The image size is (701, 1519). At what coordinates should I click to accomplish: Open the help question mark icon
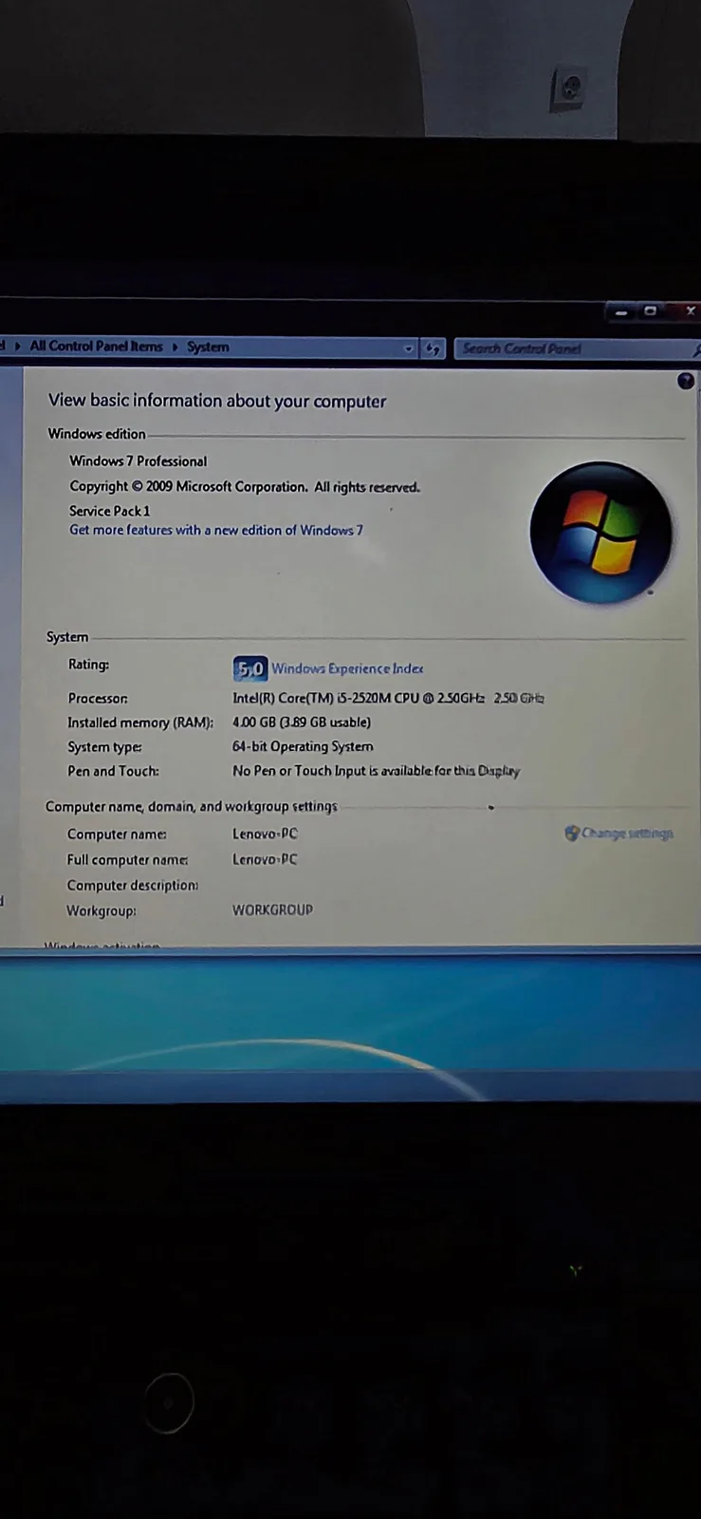click(x=686, y=381)
